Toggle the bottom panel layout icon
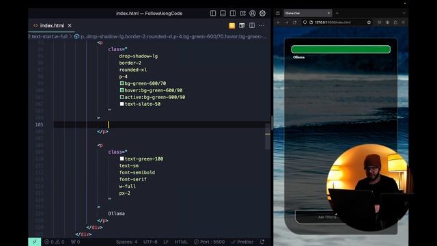The width and height of the screenshot is (437, 246). point(223,14)
